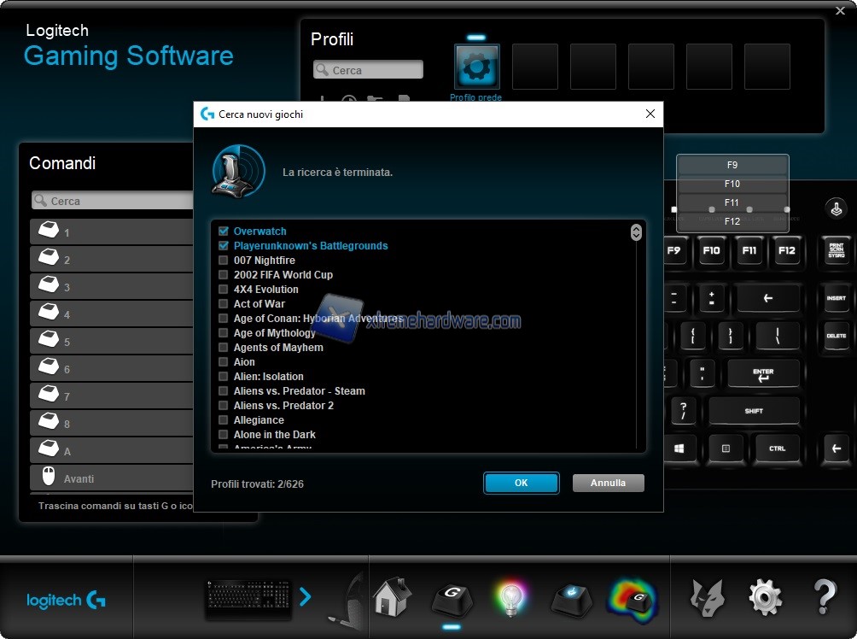Open the Home icon in bottom bar

(393, 597)
